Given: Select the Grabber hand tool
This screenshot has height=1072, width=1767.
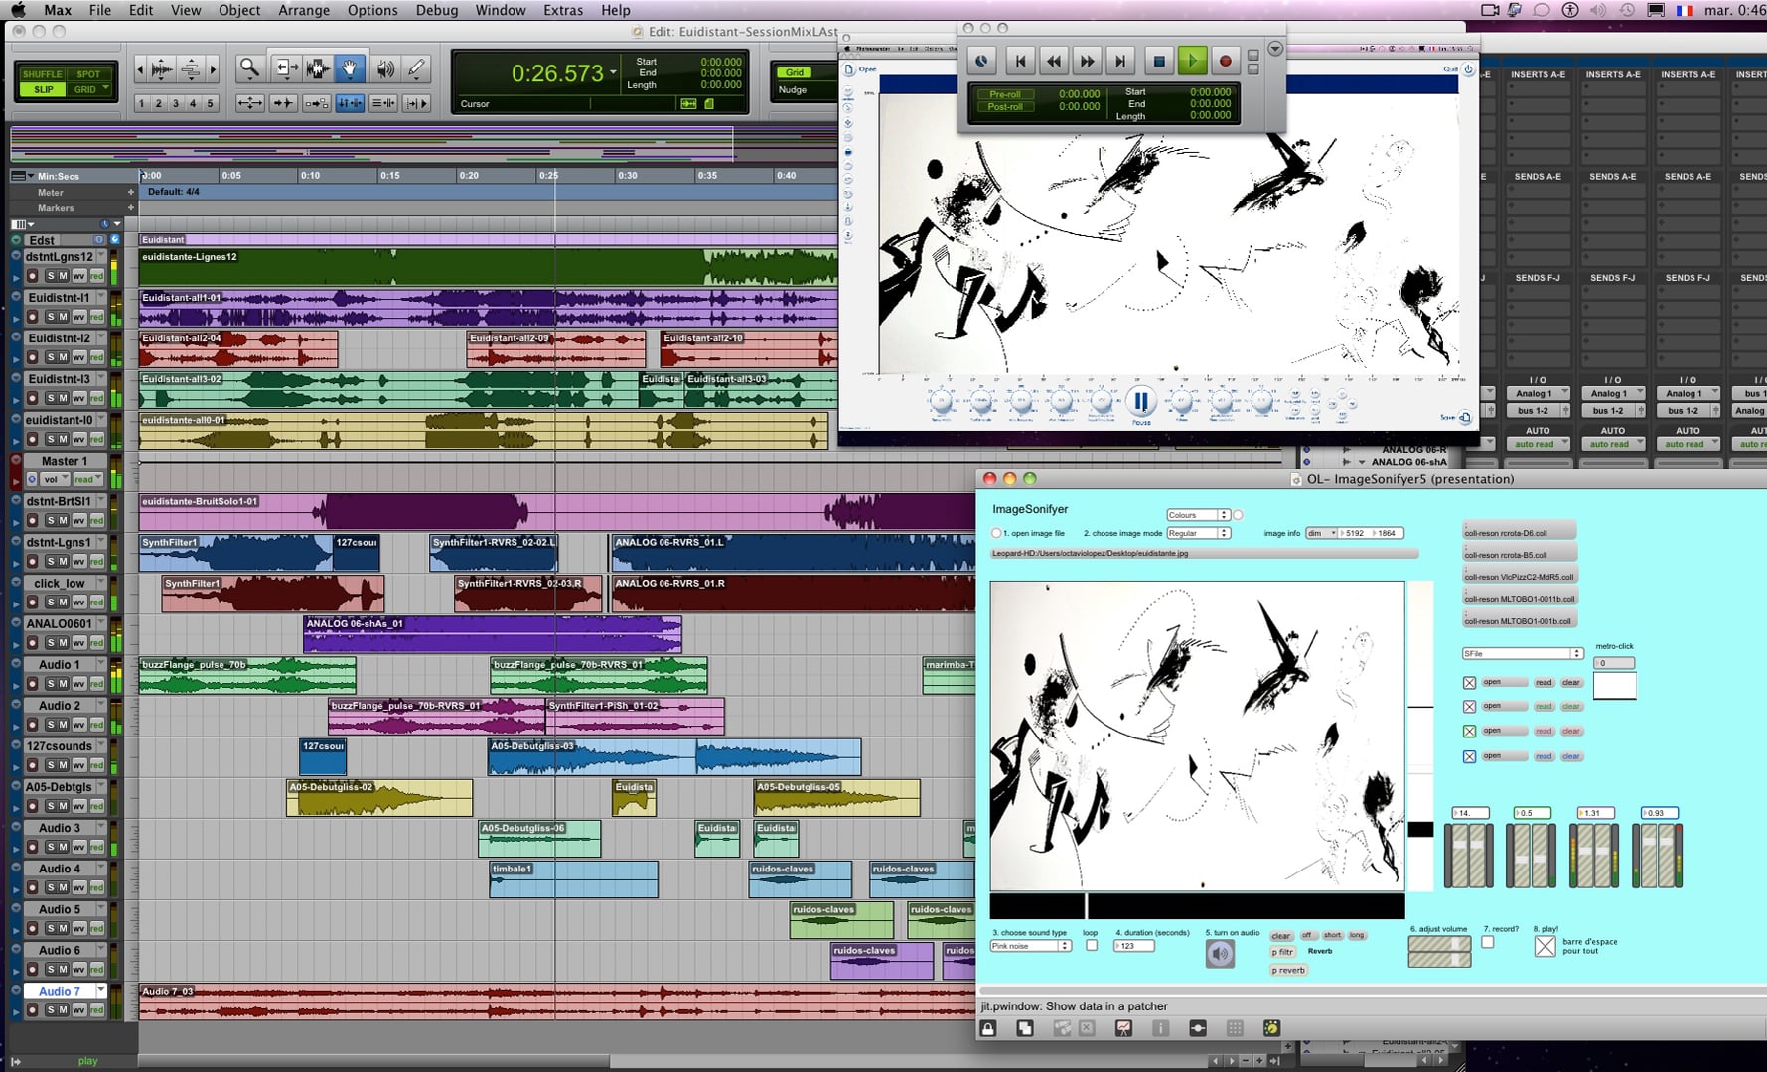Looking at the screenshot, I should [x=350, y=68].
